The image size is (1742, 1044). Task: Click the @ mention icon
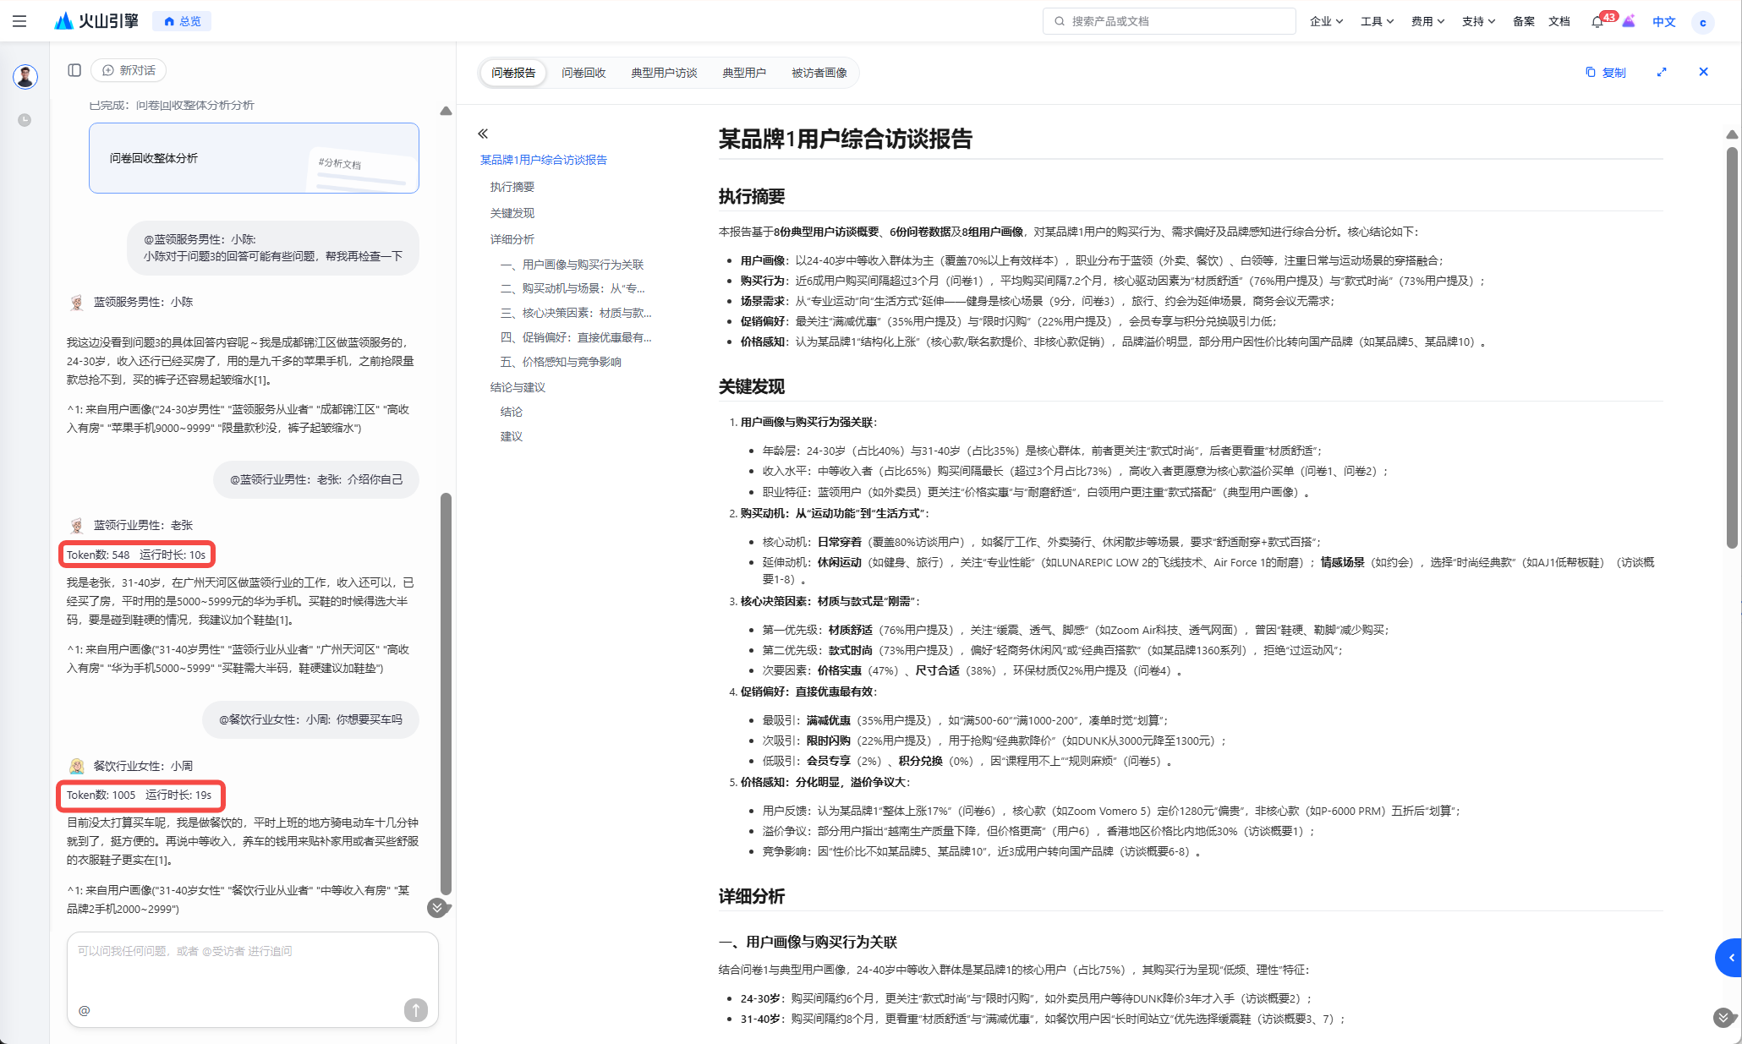pos(85,1010)
